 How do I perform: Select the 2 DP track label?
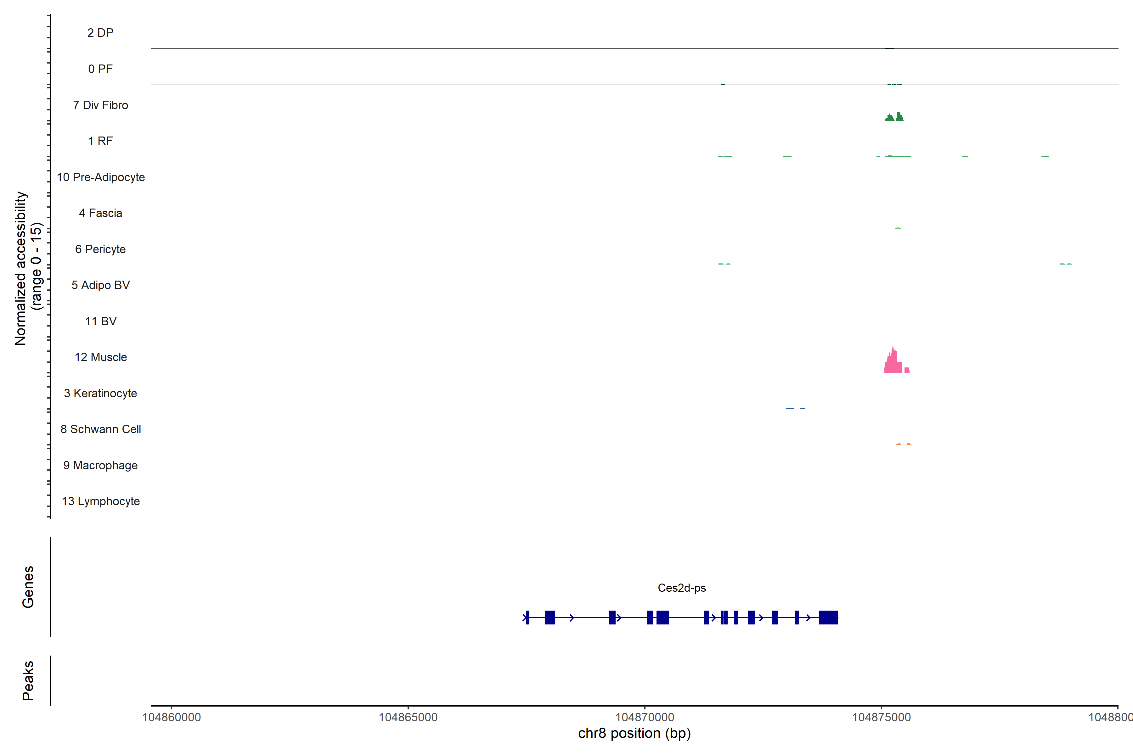[100, 33]
